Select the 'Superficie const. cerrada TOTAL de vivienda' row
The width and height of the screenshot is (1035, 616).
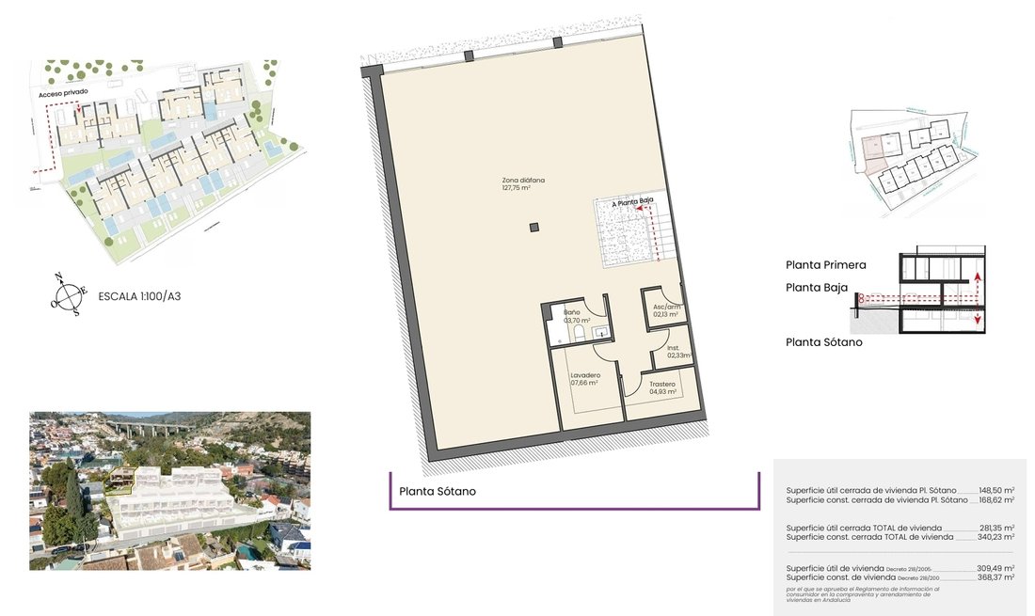(x=900, y=537)
